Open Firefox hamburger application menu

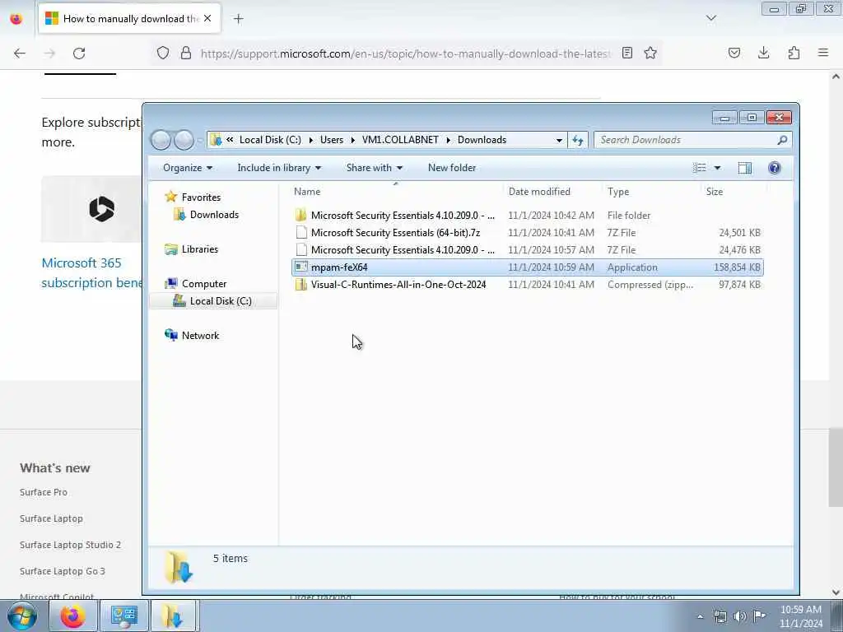pyautogui.click(x=823, y=53)
